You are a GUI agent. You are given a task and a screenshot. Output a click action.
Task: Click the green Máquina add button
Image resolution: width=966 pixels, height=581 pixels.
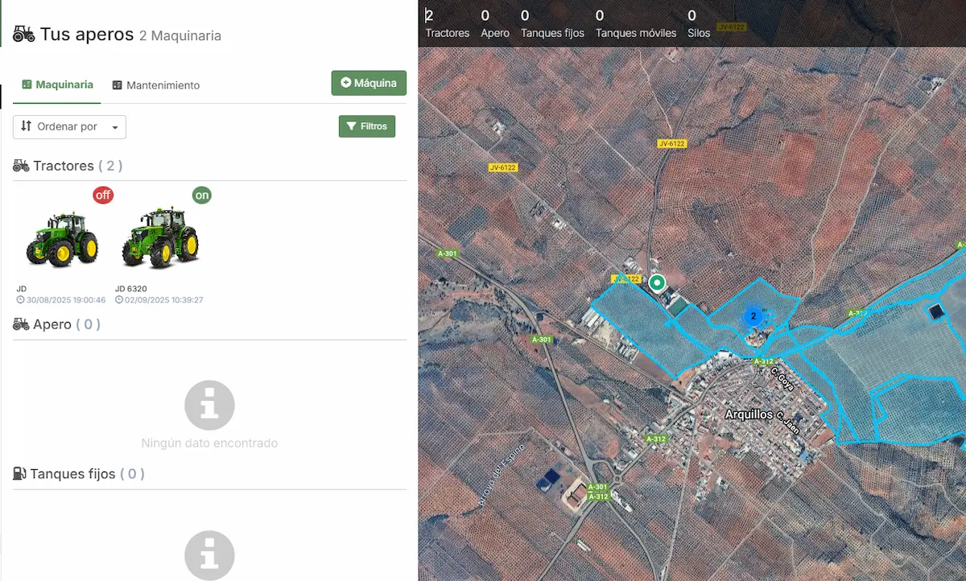[369, 83]
